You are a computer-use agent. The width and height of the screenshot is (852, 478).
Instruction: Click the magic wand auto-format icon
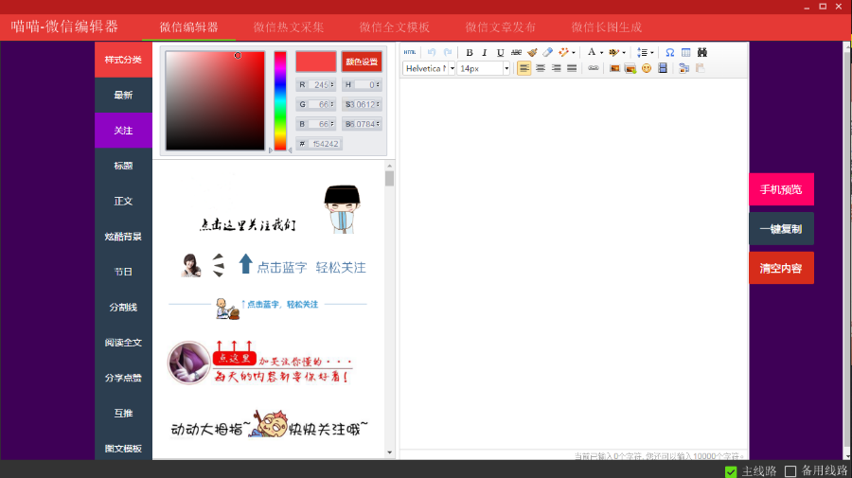pyautogui.click(x=563, y=53)
